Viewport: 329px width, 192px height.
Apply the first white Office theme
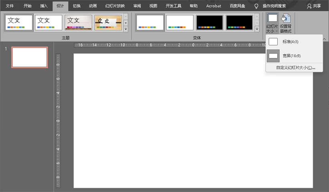[18, 23]
